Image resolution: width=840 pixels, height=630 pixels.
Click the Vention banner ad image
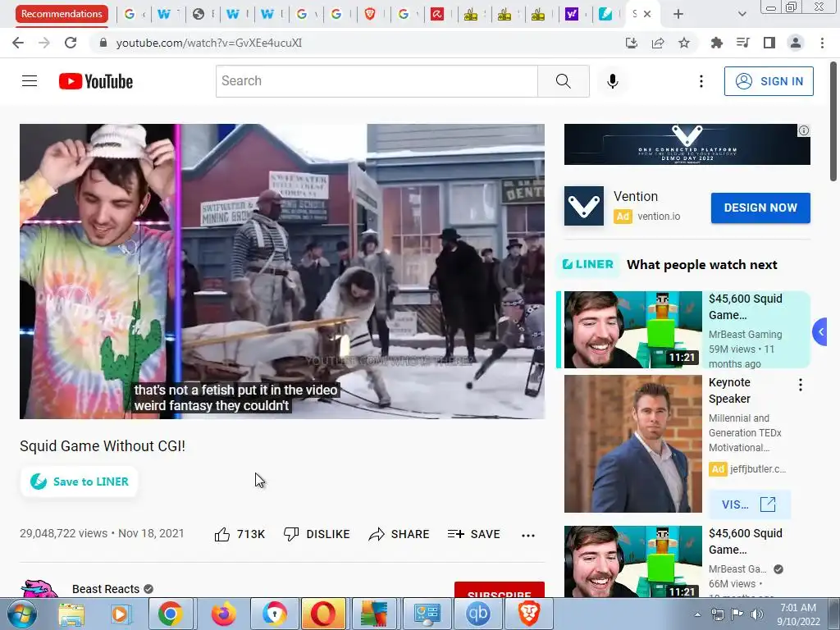click(687, 144)
